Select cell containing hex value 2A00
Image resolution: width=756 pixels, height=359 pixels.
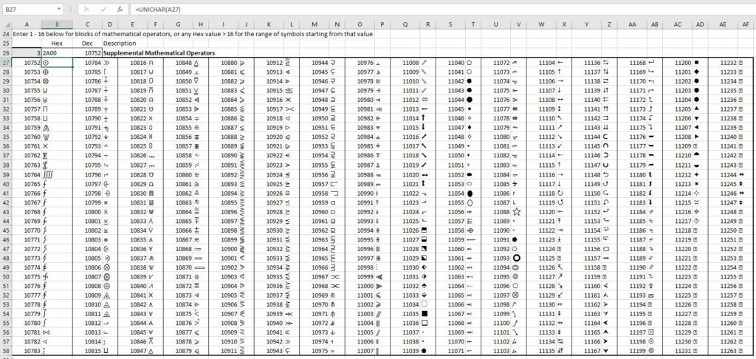(57, 53)
